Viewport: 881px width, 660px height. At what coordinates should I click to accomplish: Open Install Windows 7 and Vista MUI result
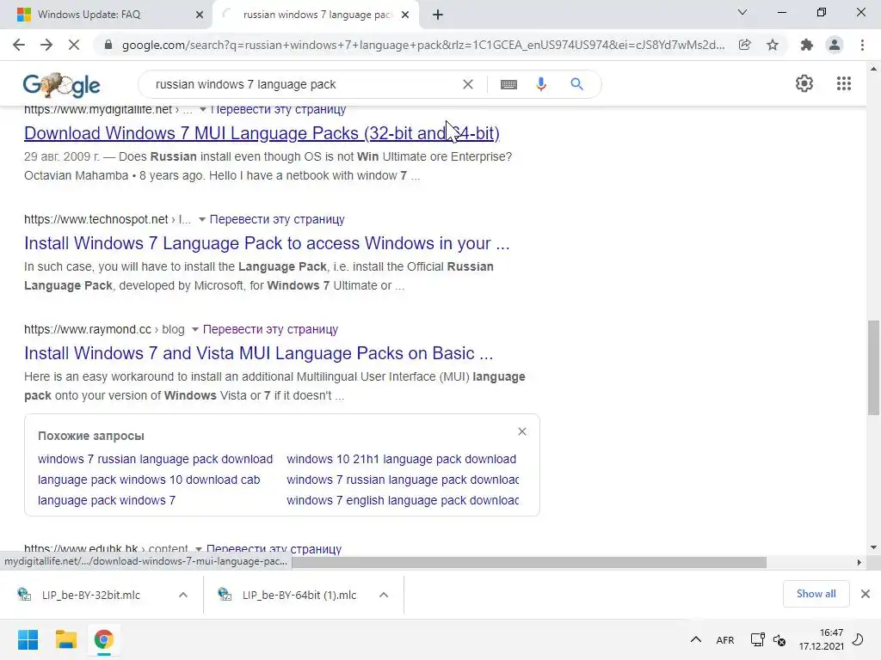click(x=258, y=353)
